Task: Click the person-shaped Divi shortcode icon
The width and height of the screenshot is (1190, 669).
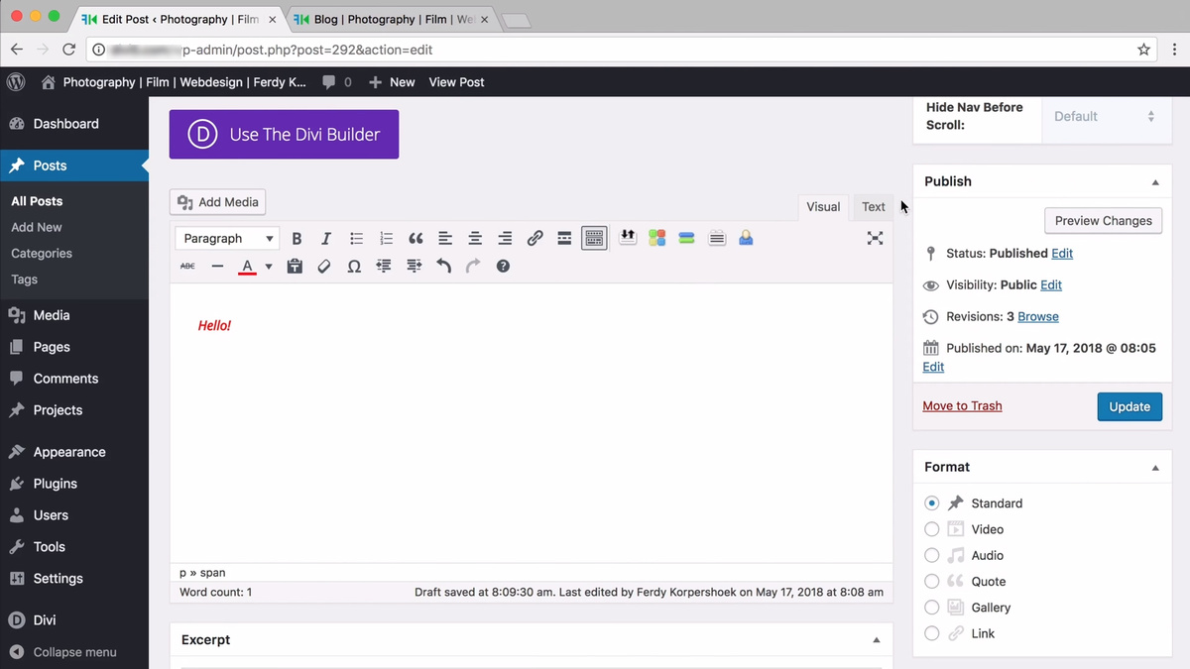Action: [746, 238]
